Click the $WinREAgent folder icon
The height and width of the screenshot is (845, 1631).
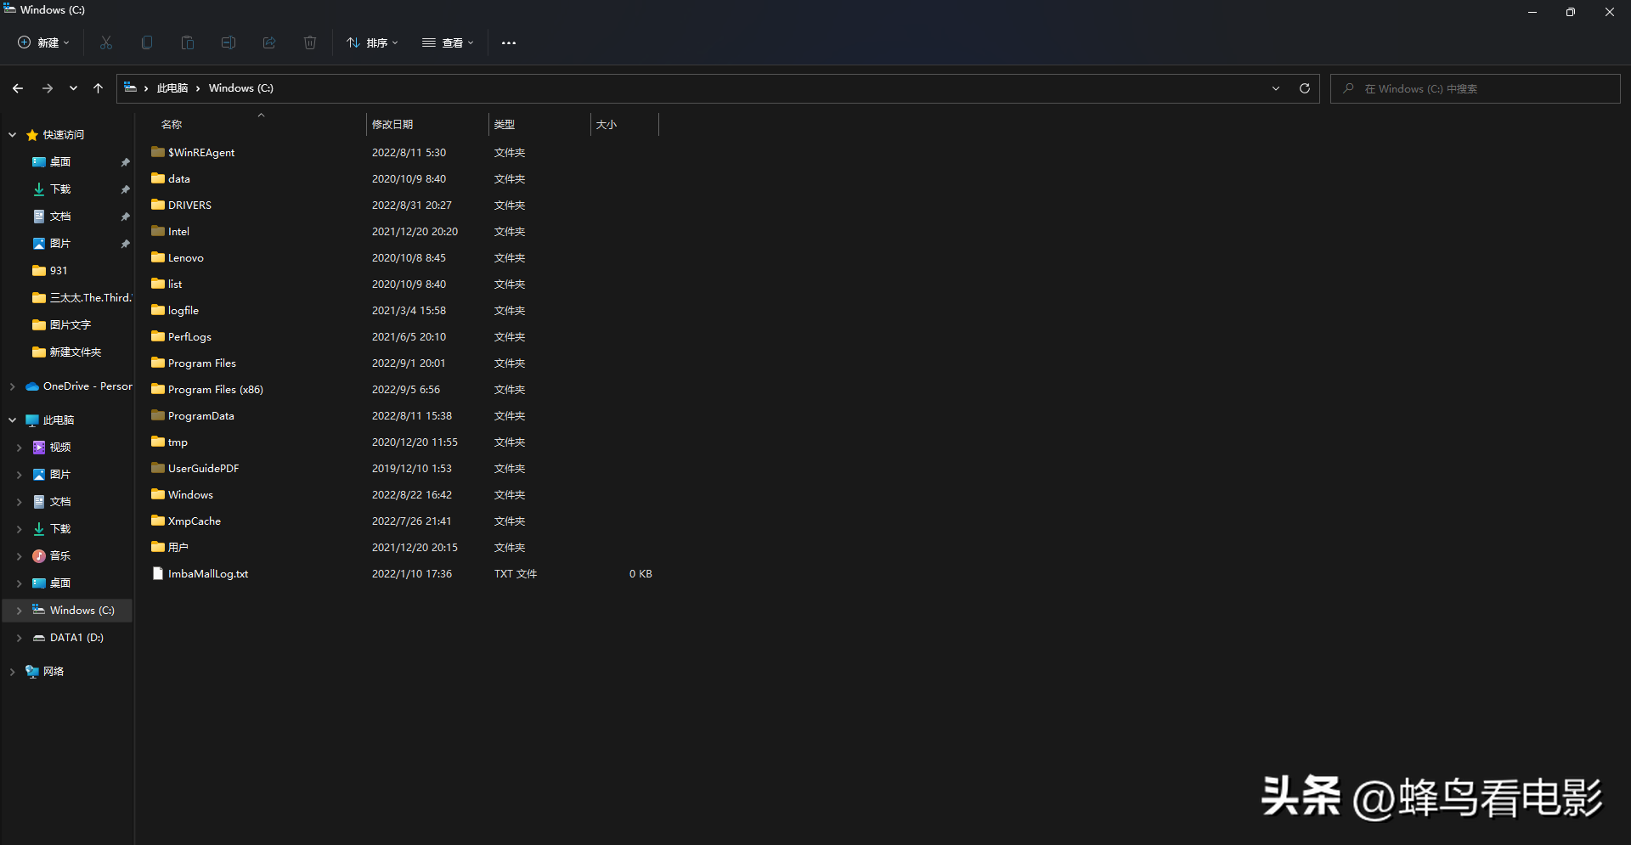pyautogui.click(x=158, y=152)
